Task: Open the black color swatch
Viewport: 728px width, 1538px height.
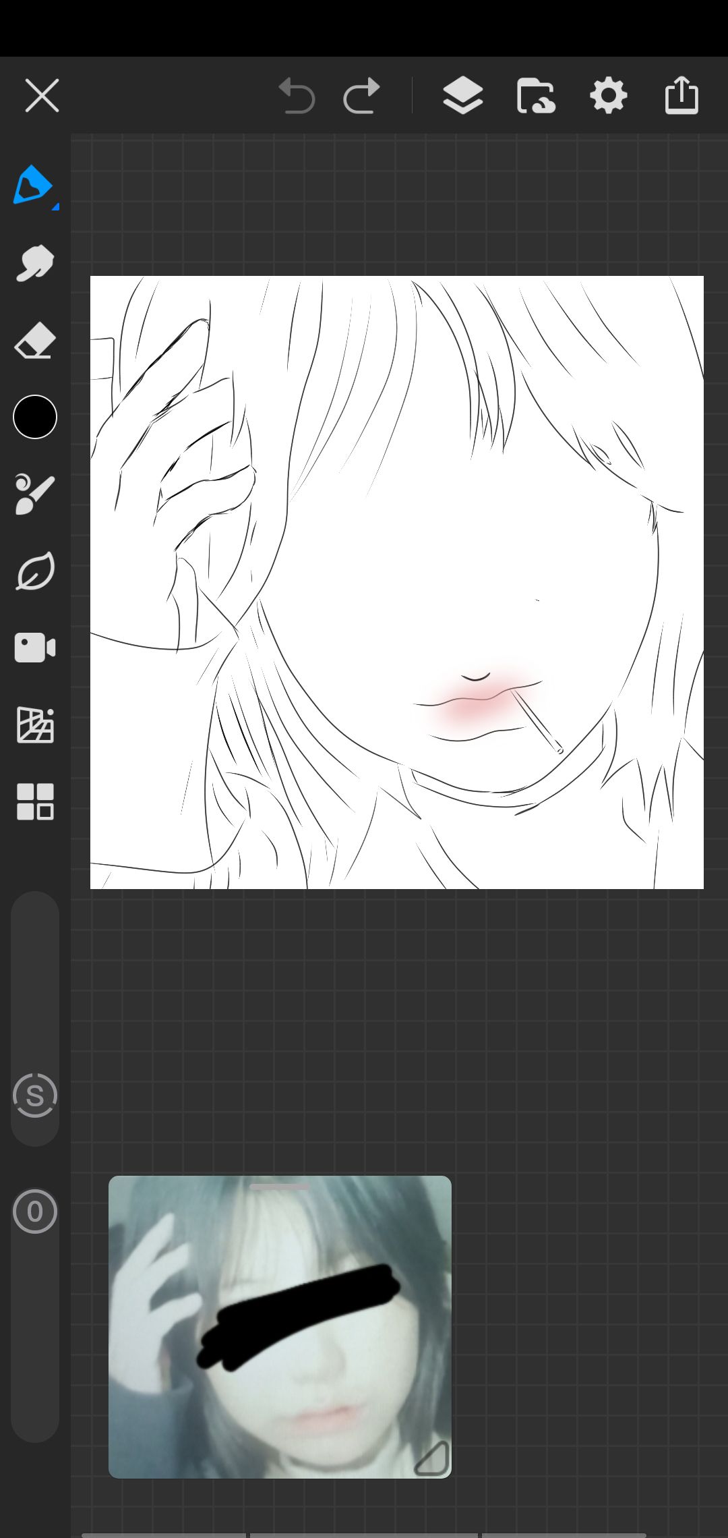Action: point(35,417)
